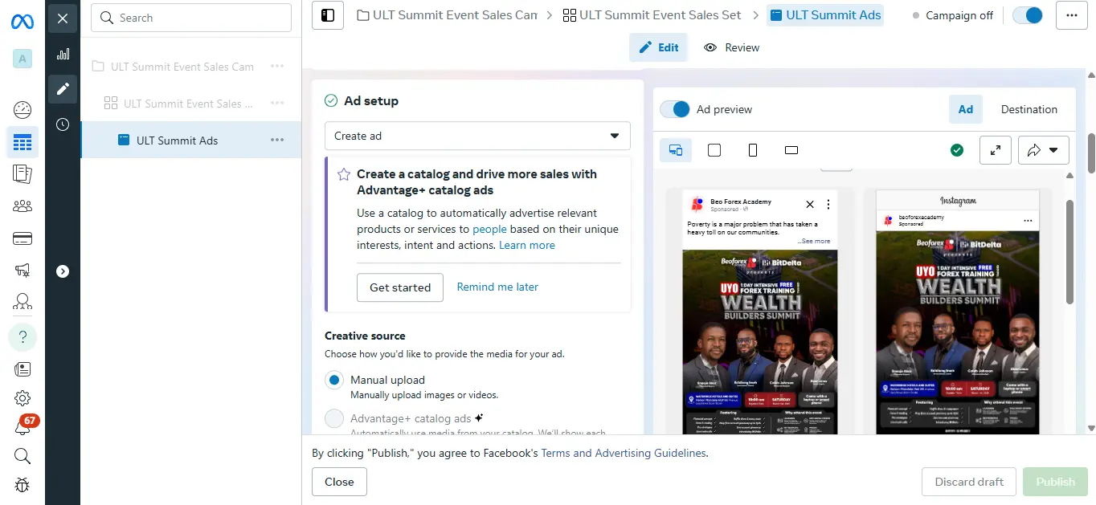This screenshot has width=1096, height=505.
Task: Go to ULT Summit Event Sales Set breadcrumb
Action: pos(652,15)
